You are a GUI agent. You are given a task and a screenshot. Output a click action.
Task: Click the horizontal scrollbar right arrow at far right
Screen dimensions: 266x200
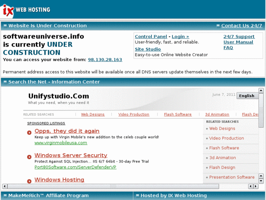256,186
